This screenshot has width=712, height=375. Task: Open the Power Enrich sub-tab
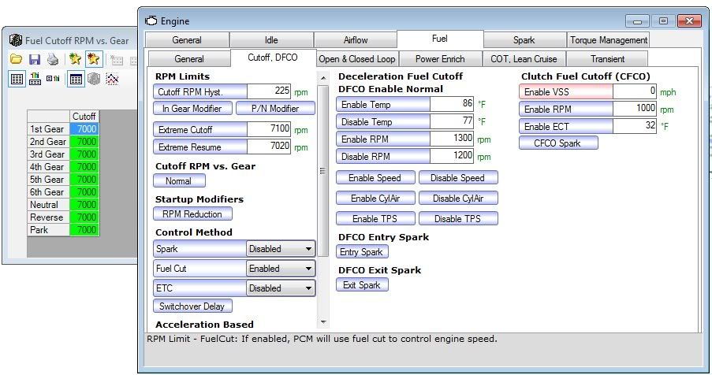pos(440,59)
